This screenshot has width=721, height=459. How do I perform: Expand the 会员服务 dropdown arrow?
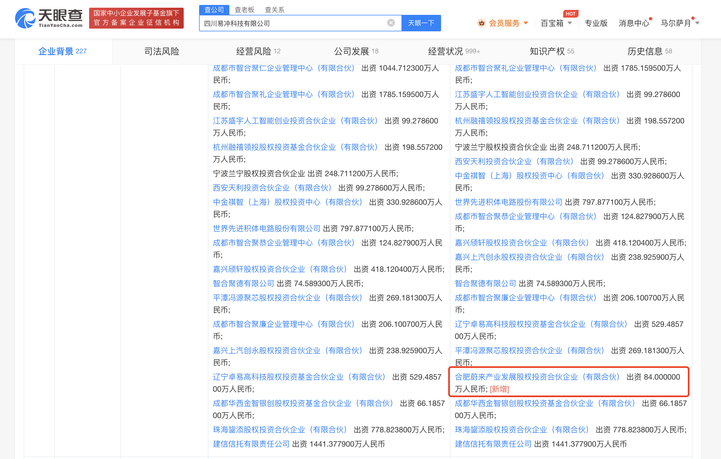click(526, 23)
